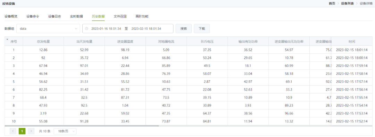Open the 设备概览 tab
The height and width of the screenshot is (137, 375).
point(11,17)
